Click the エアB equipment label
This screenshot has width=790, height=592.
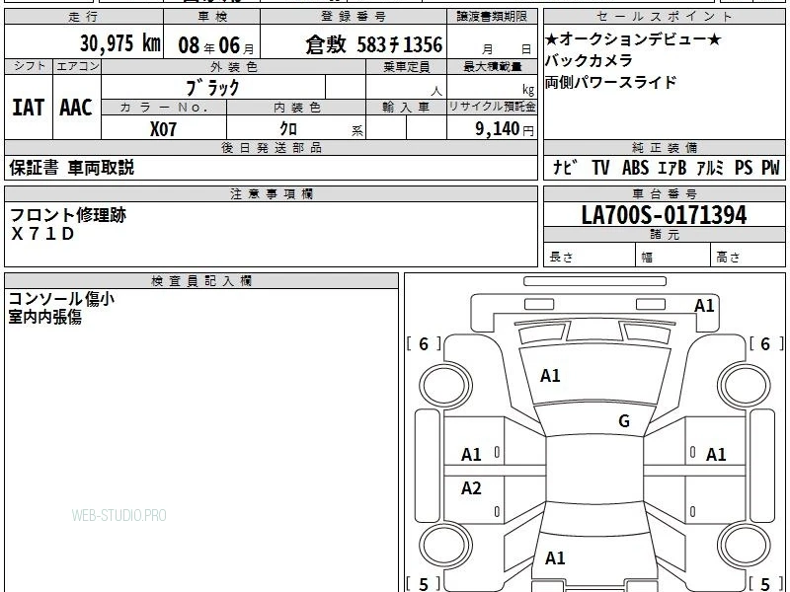[672, 167]
